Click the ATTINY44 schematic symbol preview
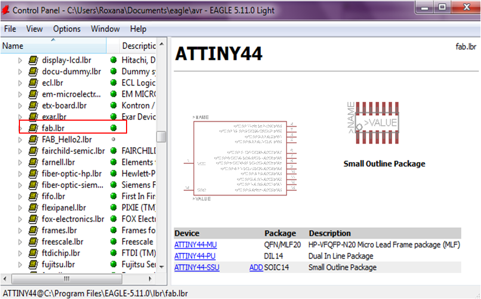 coord(240,158)
